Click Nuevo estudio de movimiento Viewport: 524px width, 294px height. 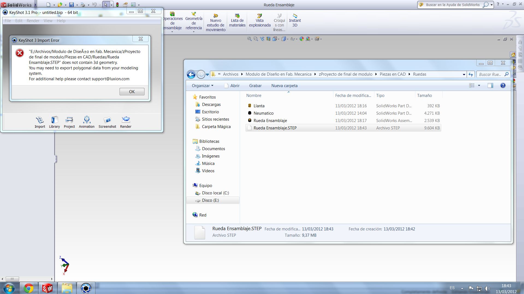(x=216, y=22)
